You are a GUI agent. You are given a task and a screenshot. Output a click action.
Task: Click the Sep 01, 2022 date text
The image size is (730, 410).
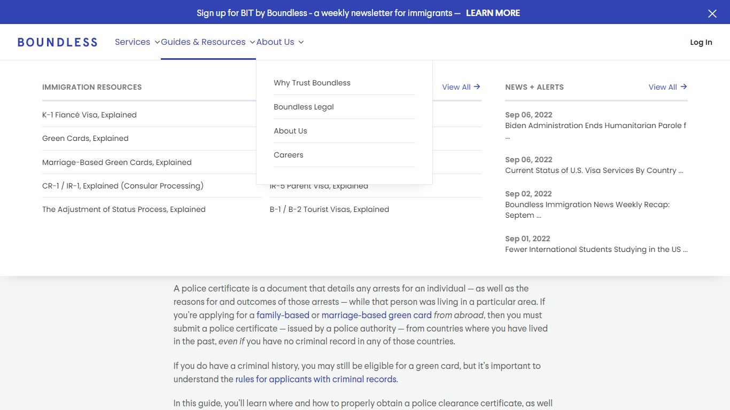[x=527, y=239]
